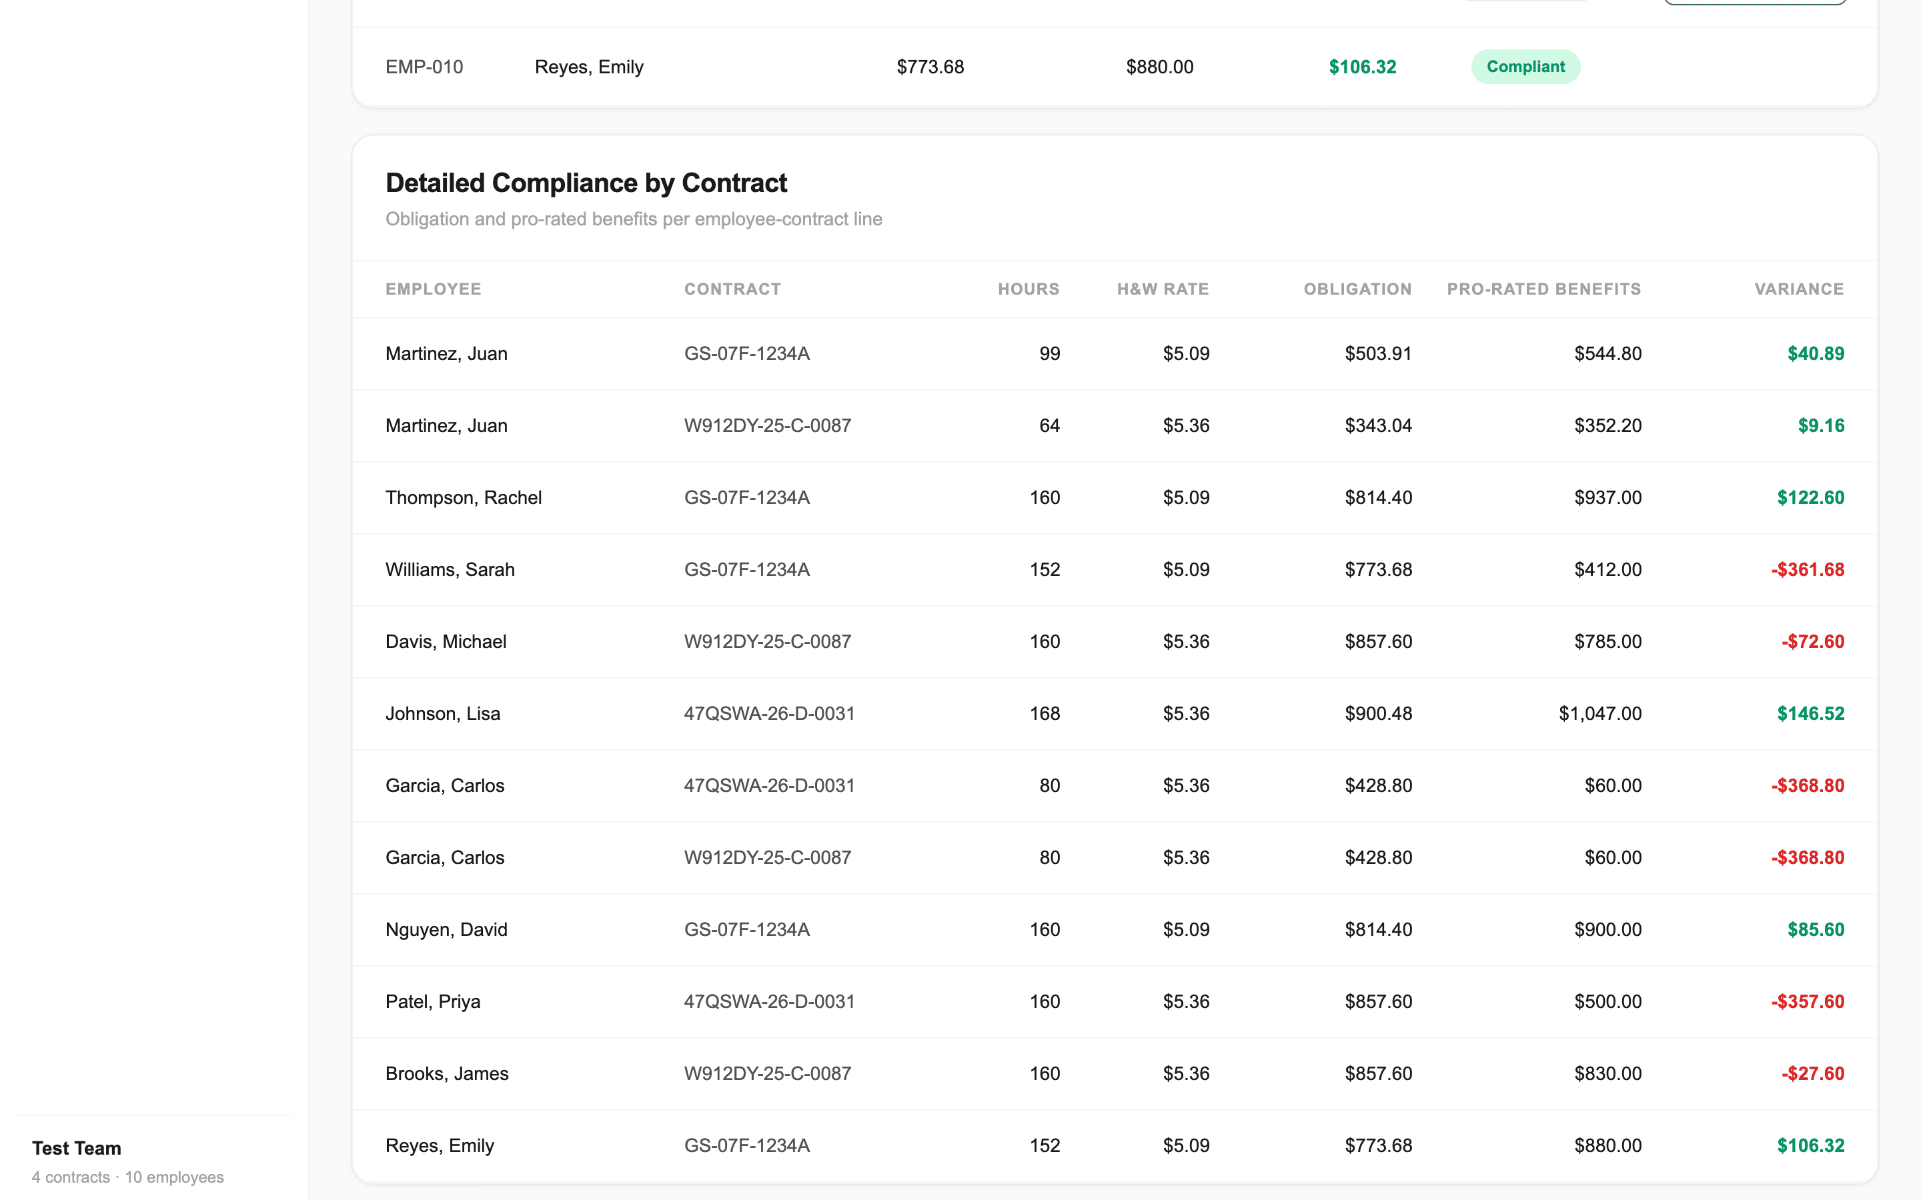Click the Compliant badge for Reyes, Emily
Screen dimensions: 1921x1200
[x=1525, y=67]
